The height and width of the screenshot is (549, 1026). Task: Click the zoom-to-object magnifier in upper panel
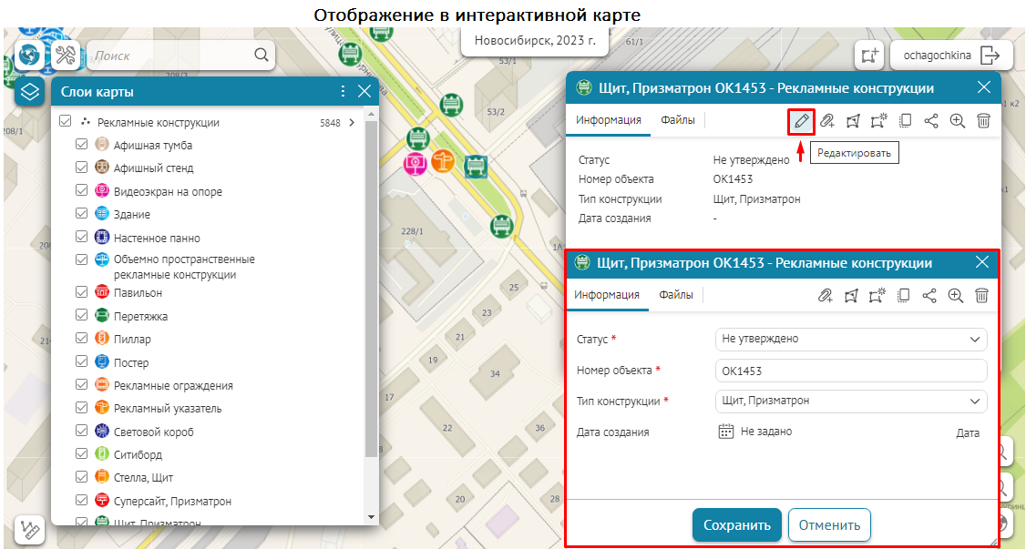pos(957,121)
